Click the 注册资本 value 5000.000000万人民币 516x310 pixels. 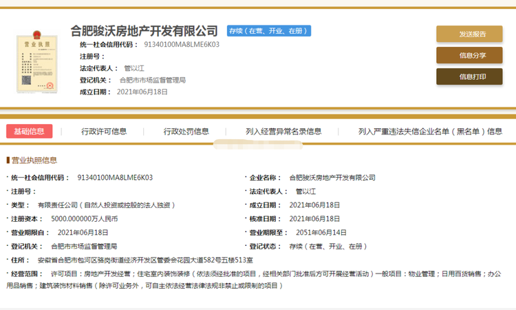click(84, 219)
